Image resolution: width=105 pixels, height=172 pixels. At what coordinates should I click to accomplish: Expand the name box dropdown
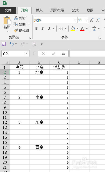tap(27, 53)
